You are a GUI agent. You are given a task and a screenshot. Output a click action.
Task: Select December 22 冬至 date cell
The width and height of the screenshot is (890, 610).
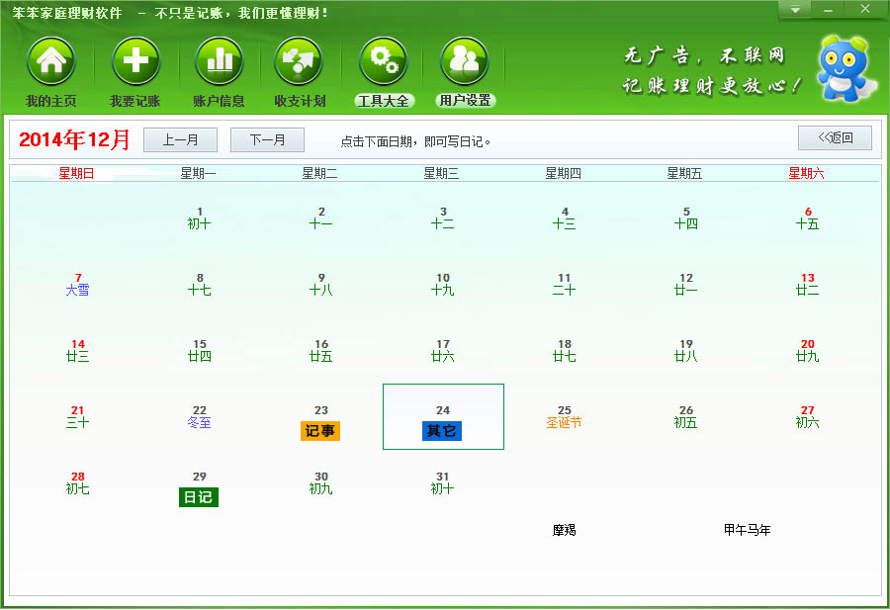(199, 417)
